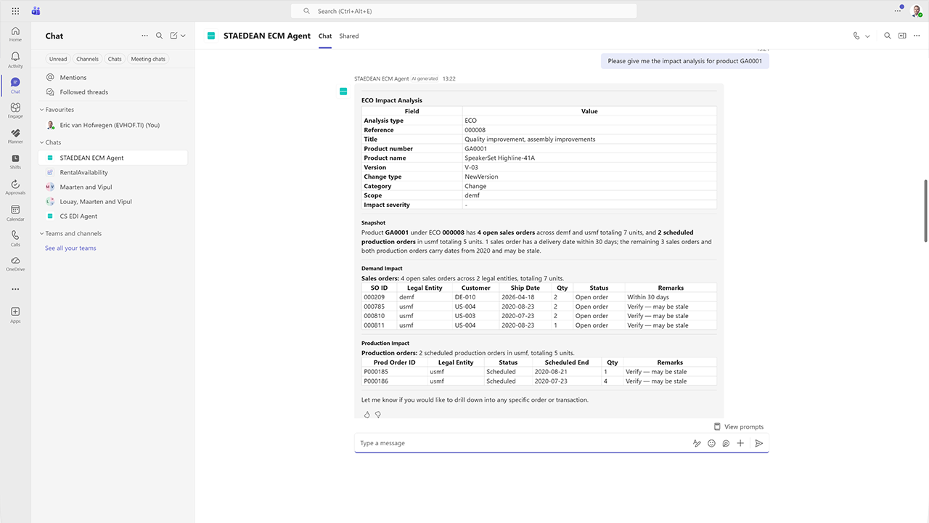
Task: Find in chat using the magnifier icon
Action: (887, 36)
